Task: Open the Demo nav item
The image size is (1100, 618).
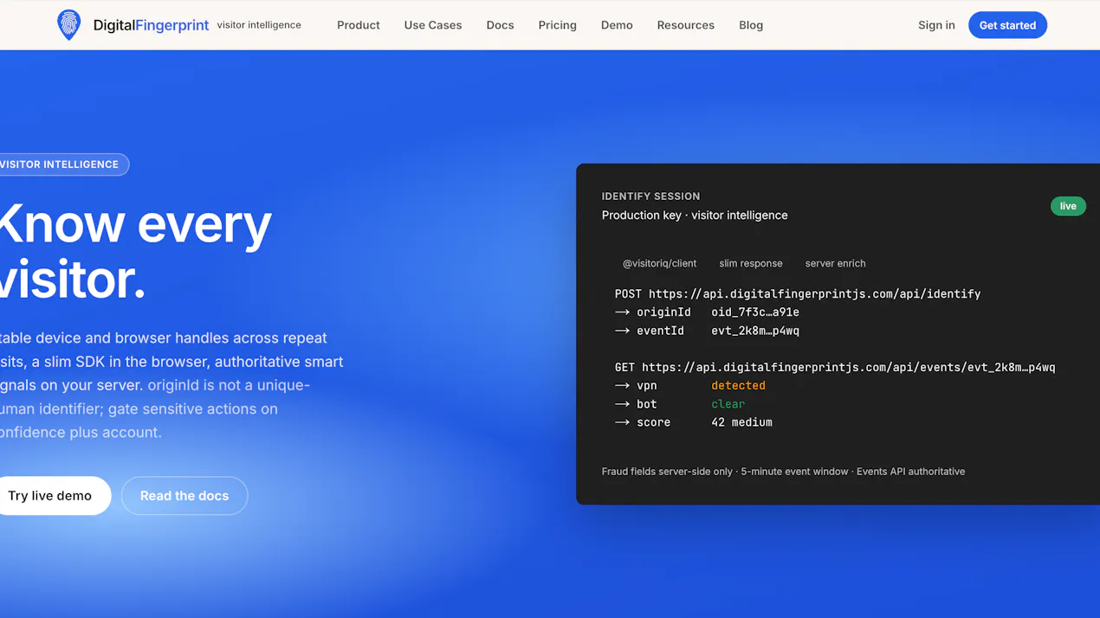Action: pos(617,25)
